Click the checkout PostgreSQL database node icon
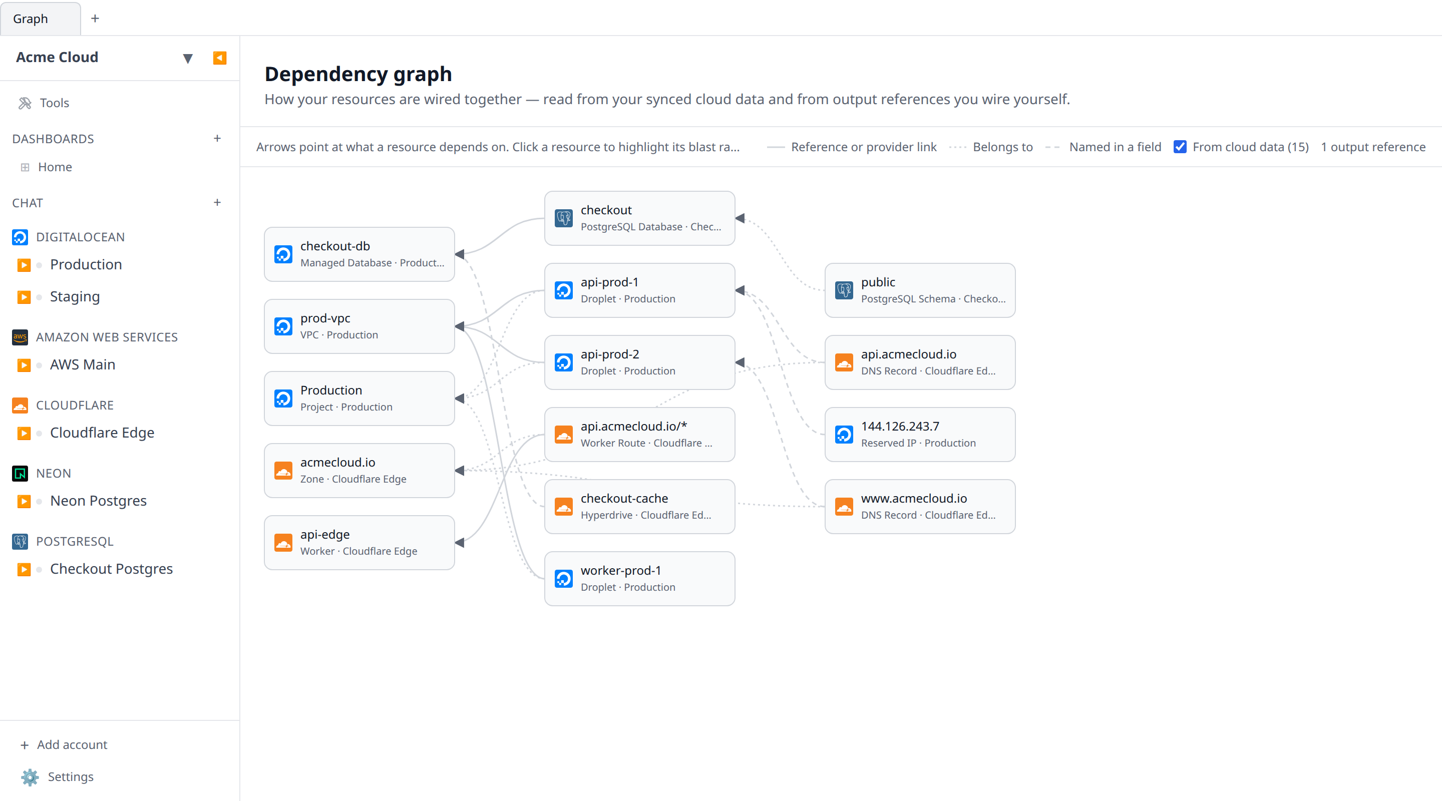Screen dimensions: 1442x801 click(x=564, y=218)
